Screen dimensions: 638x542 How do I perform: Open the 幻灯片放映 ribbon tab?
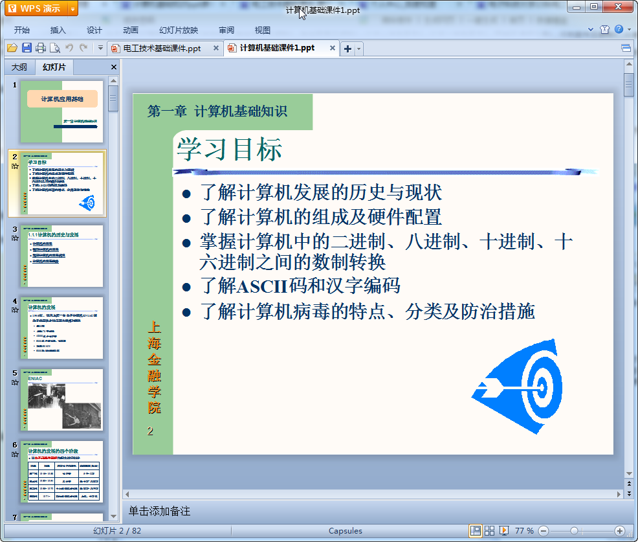point(179,30)
